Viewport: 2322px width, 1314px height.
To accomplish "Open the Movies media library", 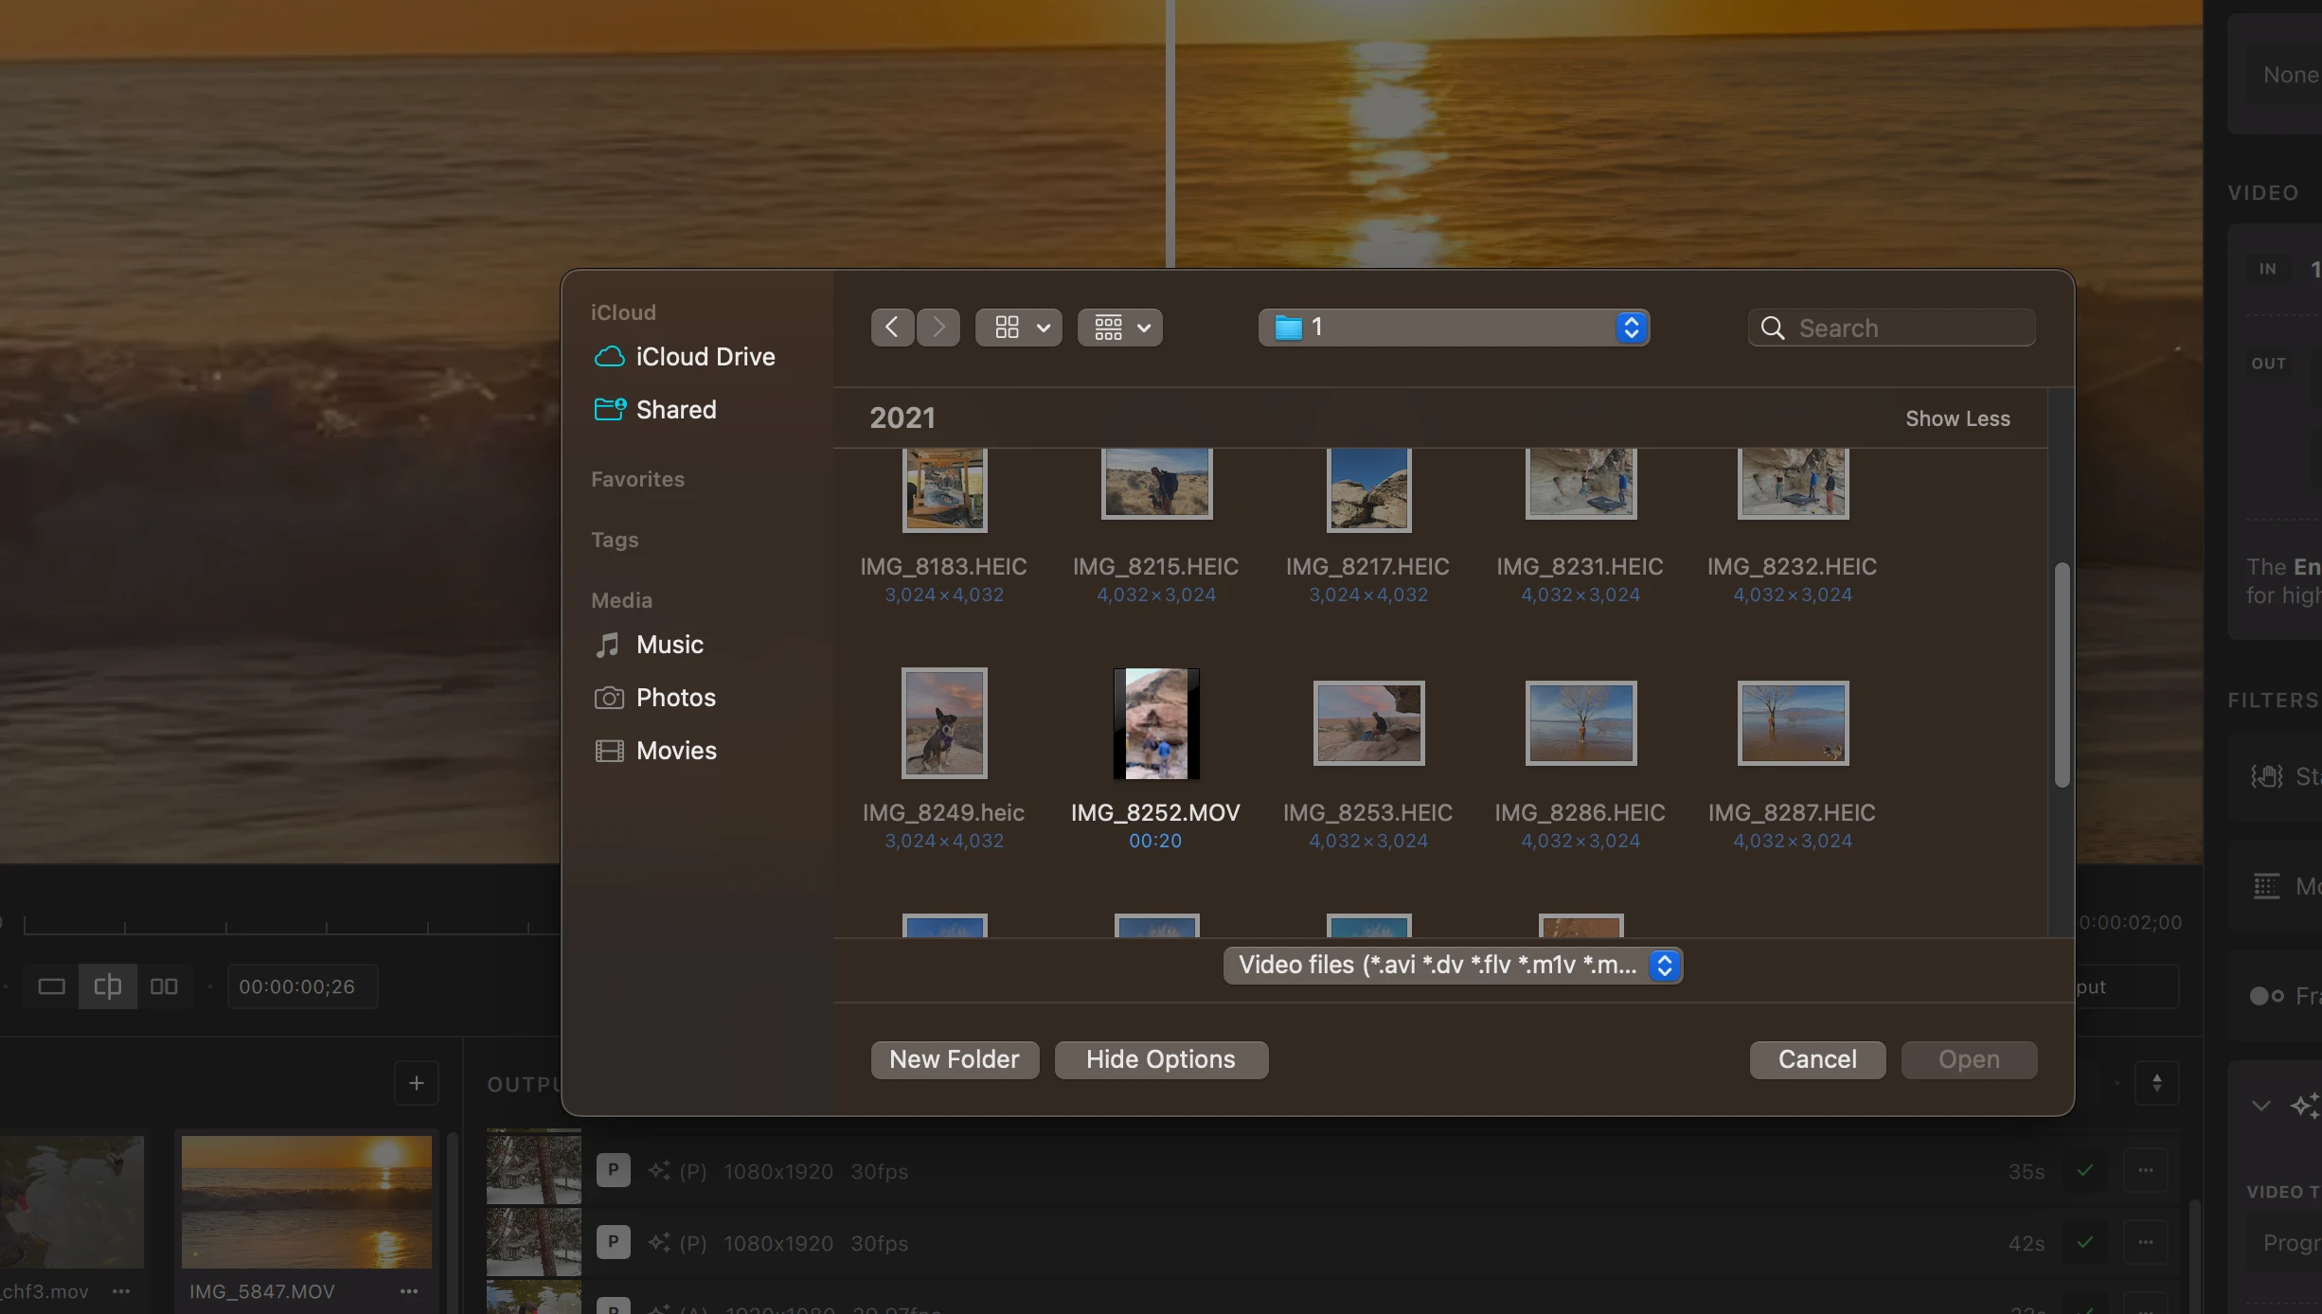I will tap(675, 751).
